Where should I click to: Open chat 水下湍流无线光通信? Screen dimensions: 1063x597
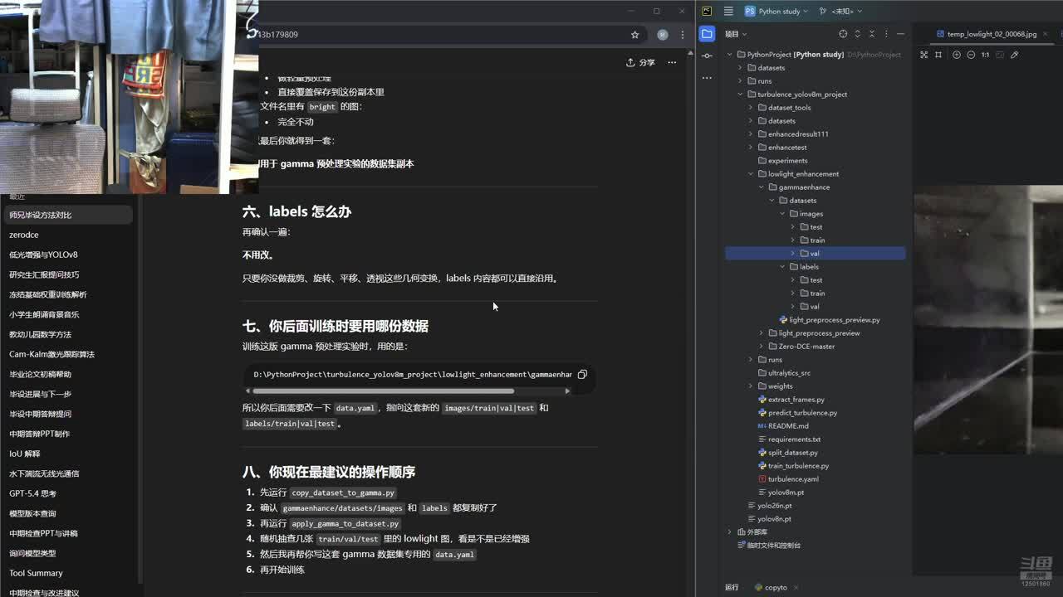point(69,473)
